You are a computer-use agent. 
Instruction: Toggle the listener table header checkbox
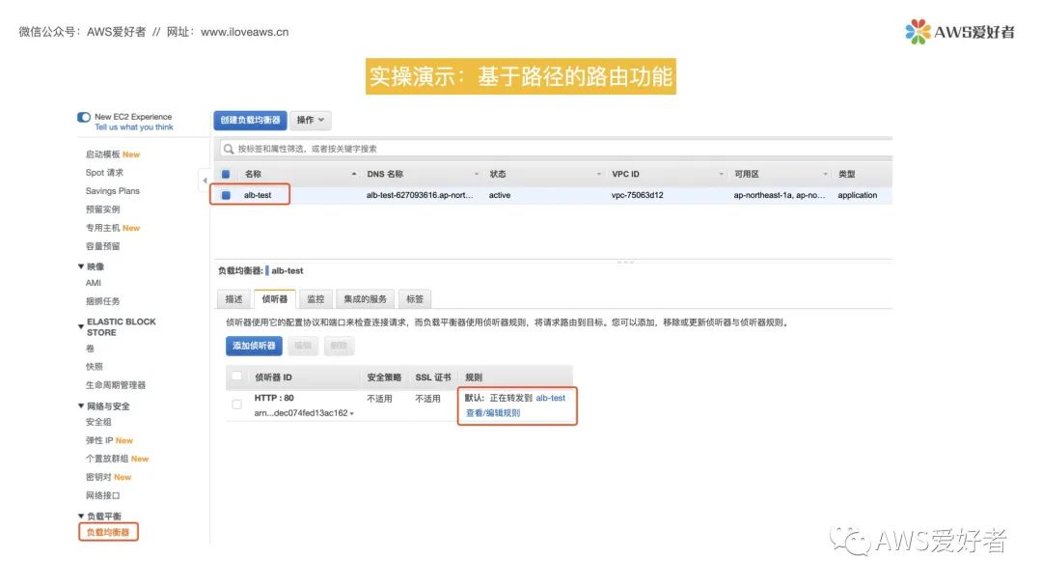236,377
